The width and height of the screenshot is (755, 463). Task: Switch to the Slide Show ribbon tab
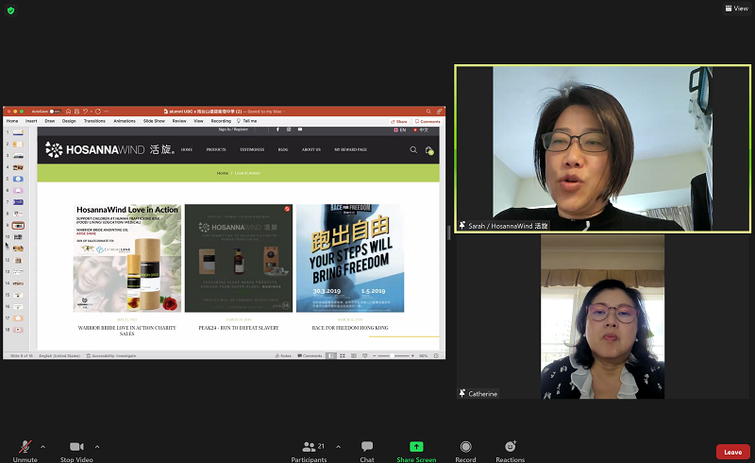pyautogui.click(x=154, y=121)
